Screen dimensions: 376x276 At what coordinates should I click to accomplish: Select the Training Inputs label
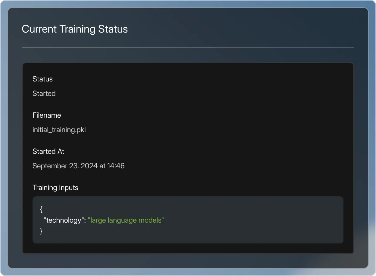pos(55,188)
